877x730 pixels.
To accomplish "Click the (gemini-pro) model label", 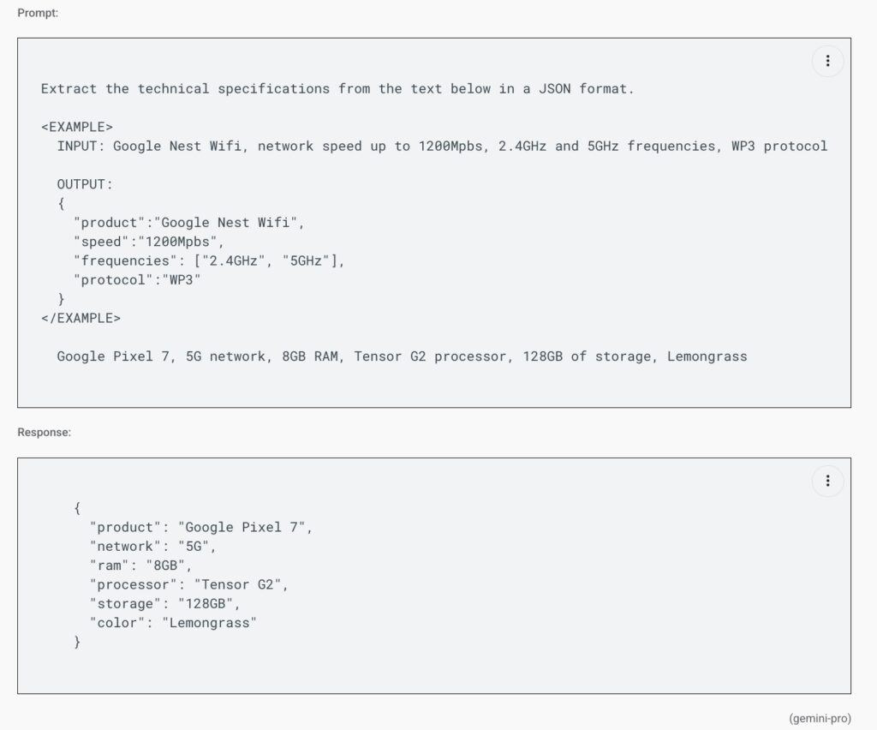I will click(820, 718).
